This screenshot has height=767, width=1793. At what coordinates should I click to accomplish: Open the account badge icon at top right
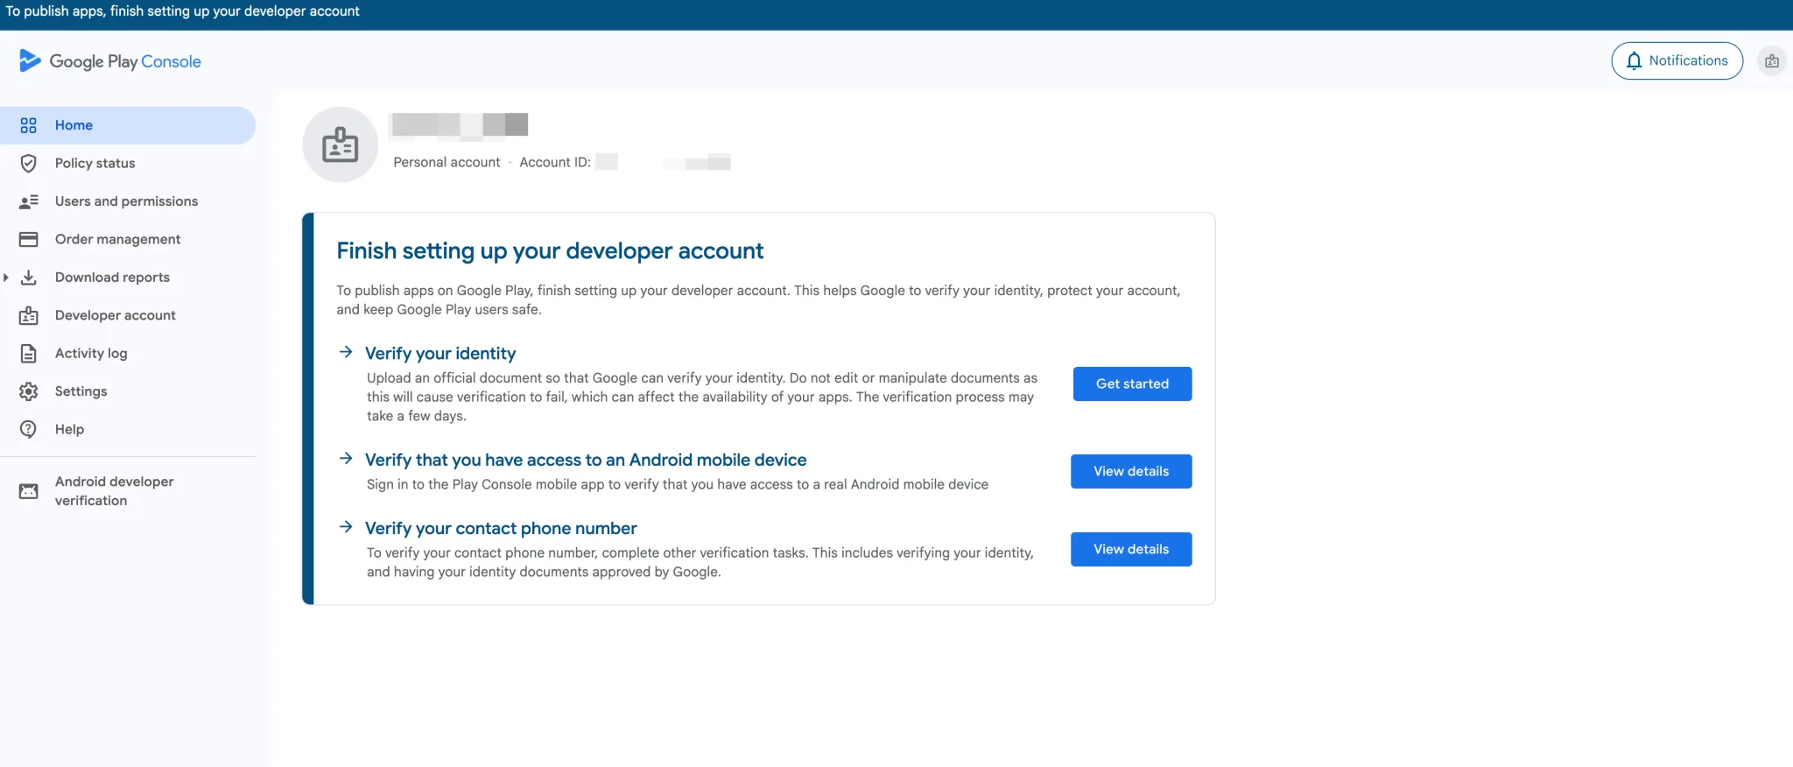point(1771,61)
